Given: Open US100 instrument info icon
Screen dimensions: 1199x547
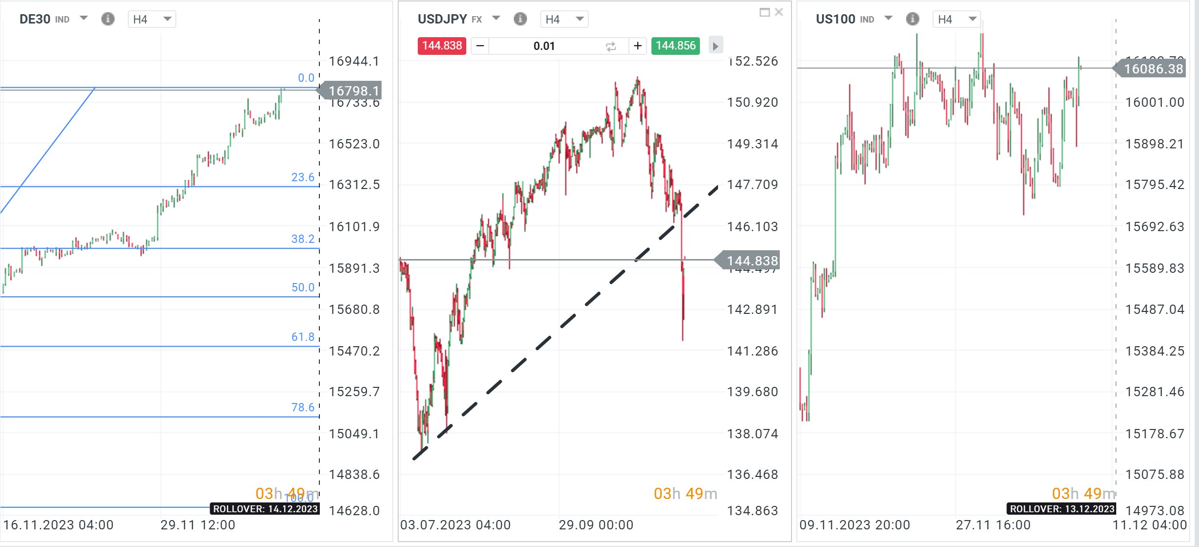Looking at the screenshot, I should (x=912, y=19).
